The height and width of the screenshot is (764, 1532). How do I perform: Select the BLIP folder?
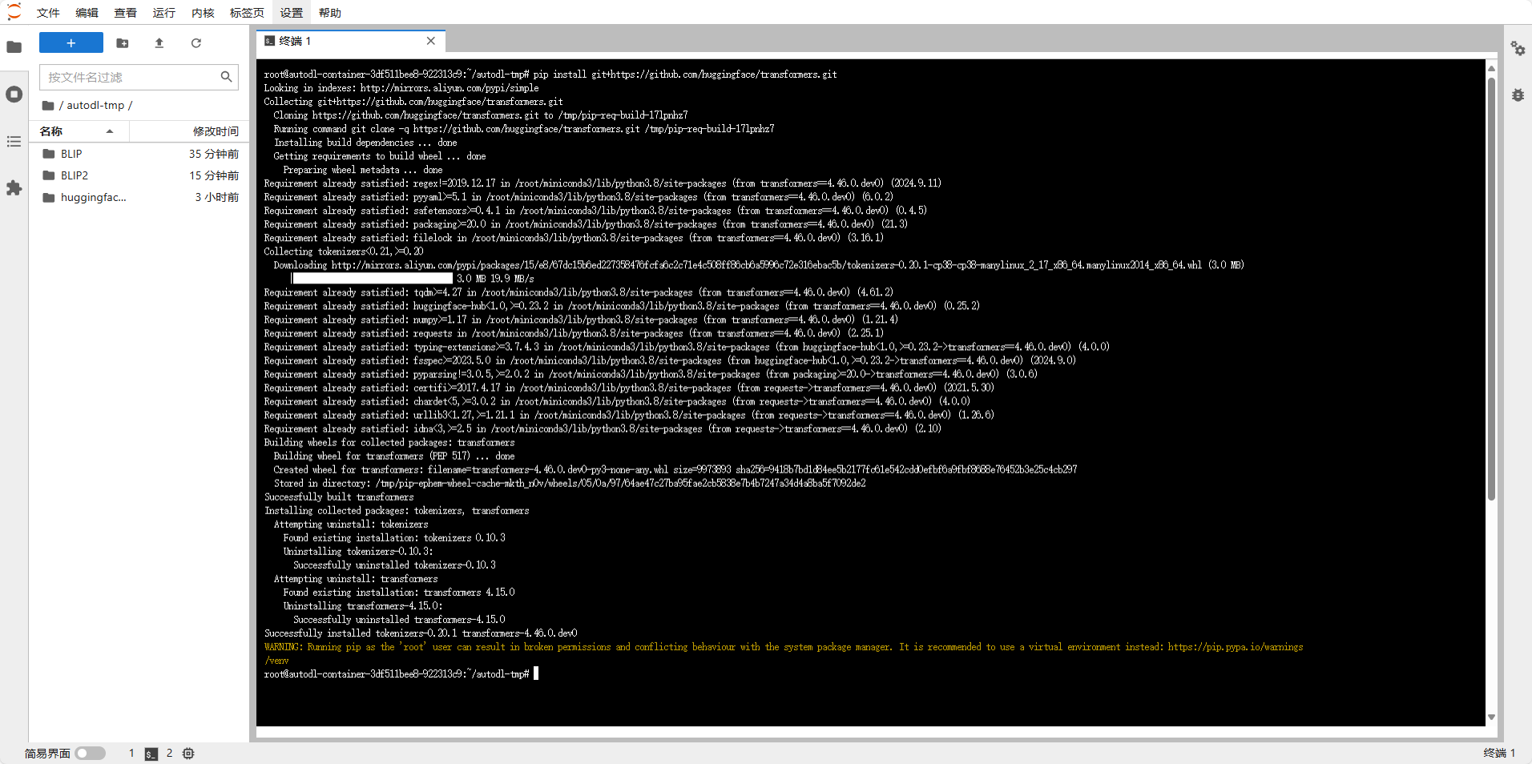(x=139, y=154)
